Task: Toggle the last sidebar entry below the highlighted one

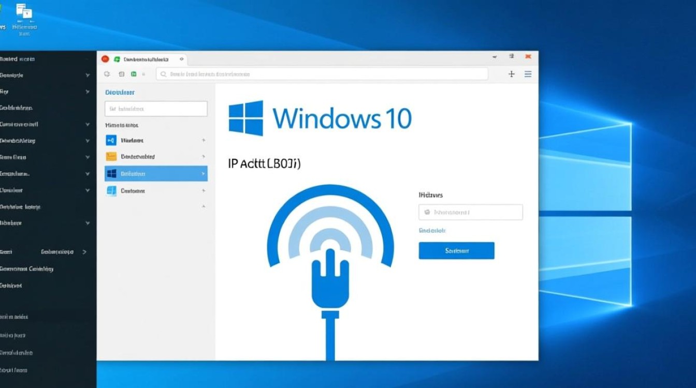Action: pos(155,190)
